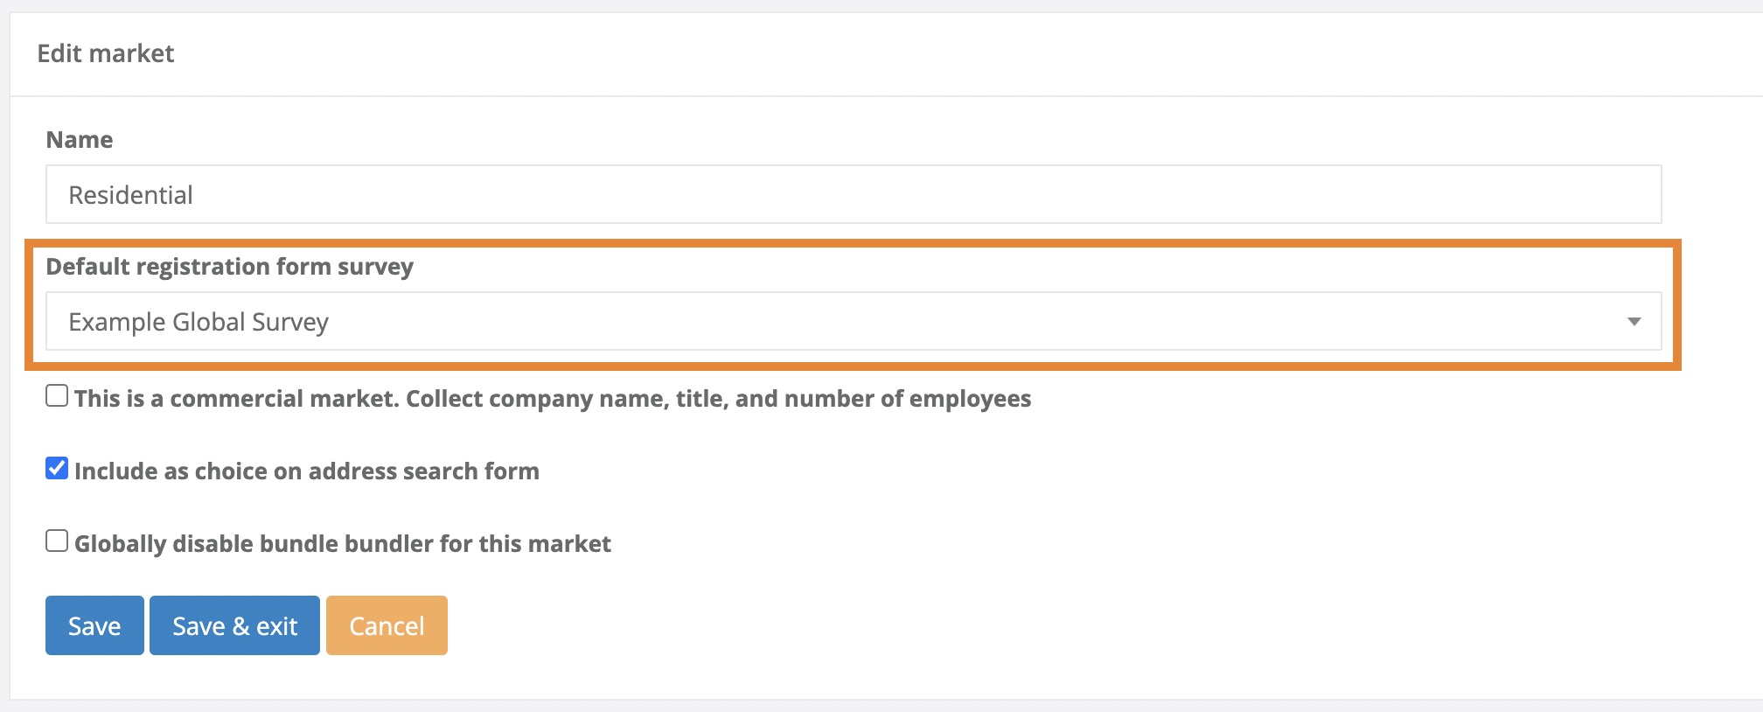Click the Edit market panel header
Image resolution: width=1763 pixels, height=712 pixels.
click(x=105, y=52)
